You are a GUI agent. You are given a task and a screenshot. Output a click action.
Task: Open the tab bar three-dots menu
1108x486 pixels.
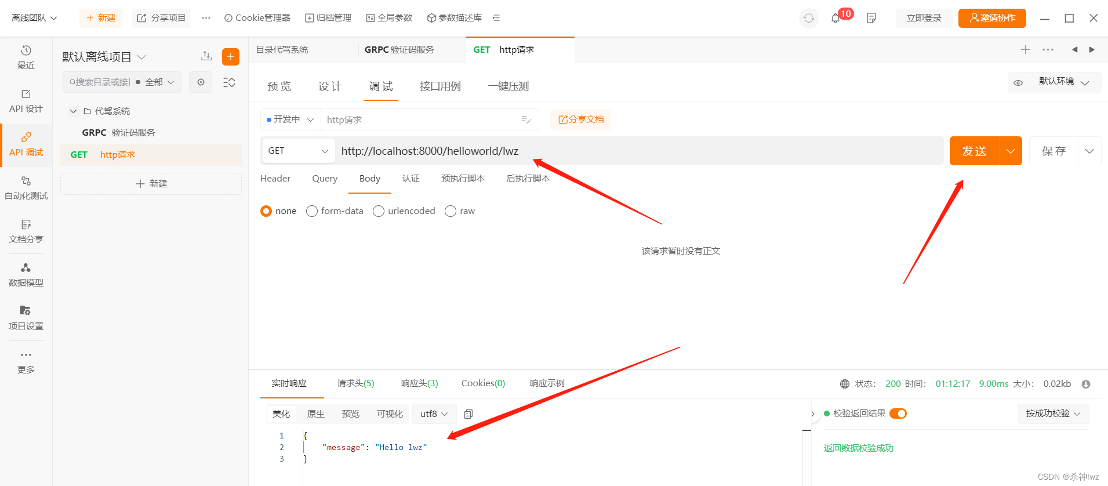(x=1048, y=49)
